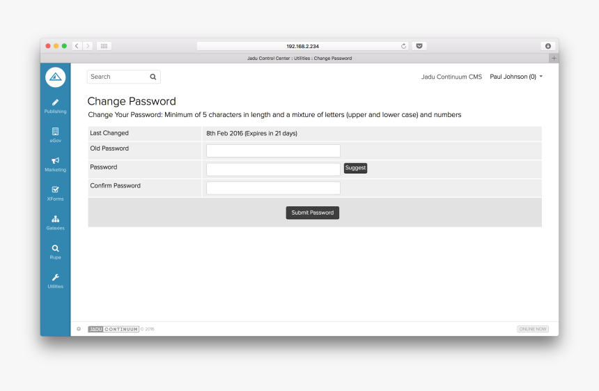Go back in browser history
The width and height of the screenshot is (599, 391).
pyautogui.click(x=77, y=46)
